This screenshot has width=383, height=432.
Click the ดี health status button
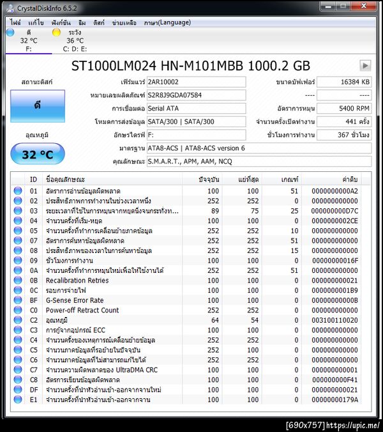point(38,106)
